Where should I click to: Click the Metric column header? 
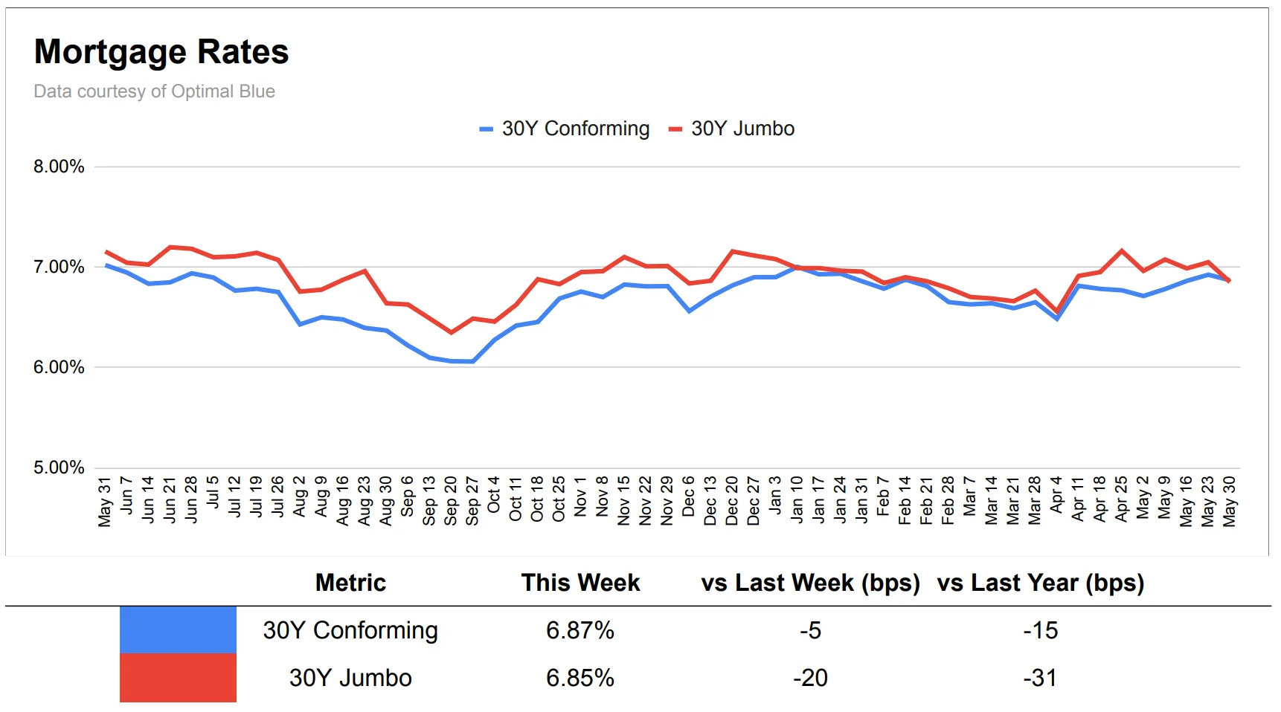coord(350,583)
